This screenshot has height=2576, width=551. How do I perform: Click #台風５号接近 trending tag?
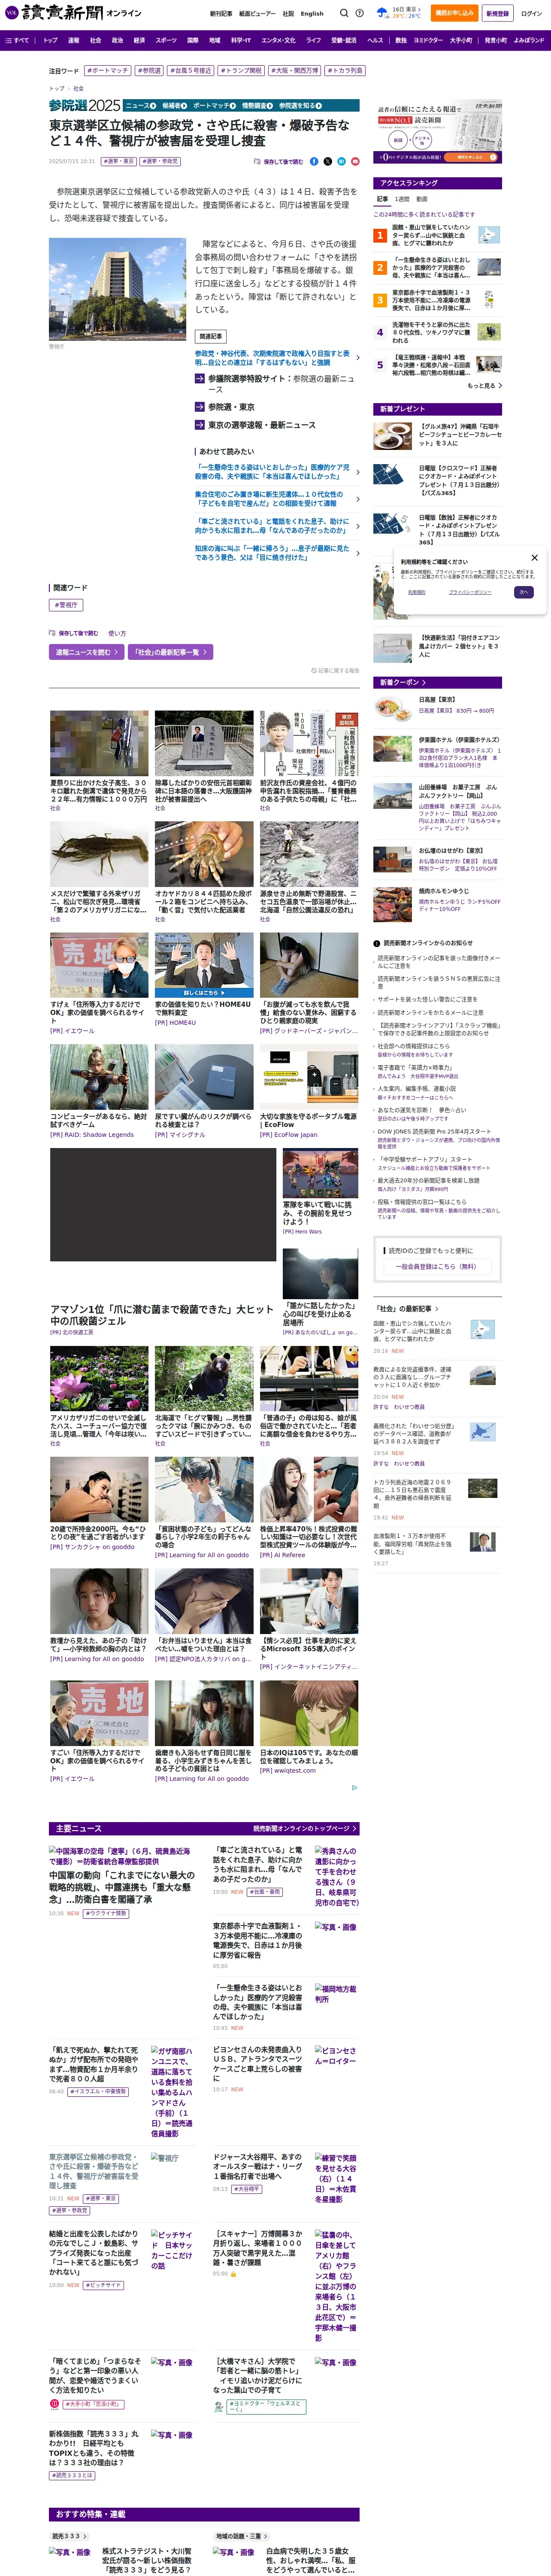pyautogui.click(x=190, y=71)
